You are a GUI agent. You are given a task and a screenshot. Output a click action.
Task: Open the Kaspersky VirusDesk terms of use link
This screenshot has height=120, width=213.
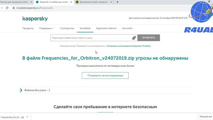[x=128, y=46]
